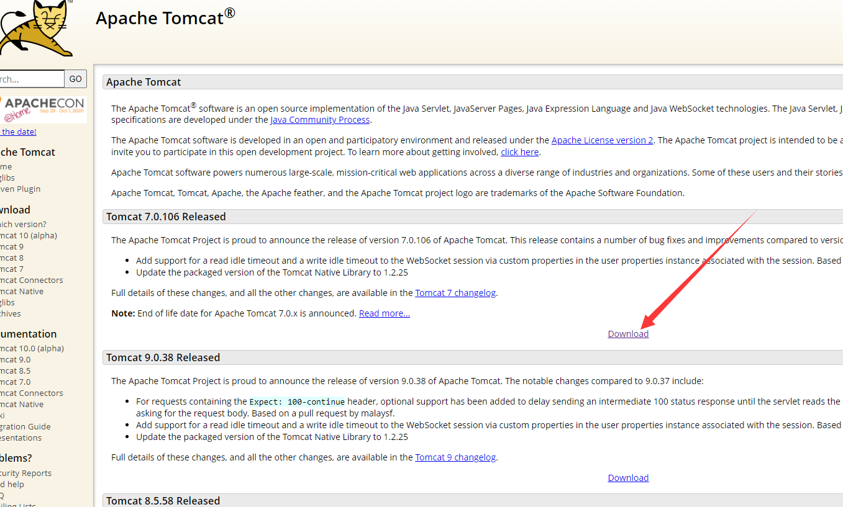This screenshot has height=507, width=843.
Task: Follow the 'click here' getting involved link
Action: click(520, 152)
